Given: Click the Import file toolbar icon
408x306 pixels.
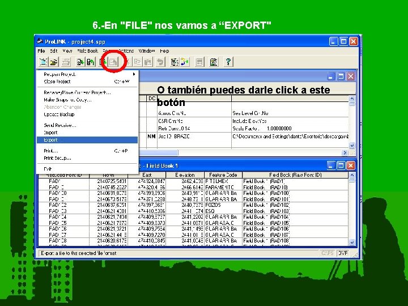Looking at the screenshot, I should pyautogui.click(x=103, y=62).
